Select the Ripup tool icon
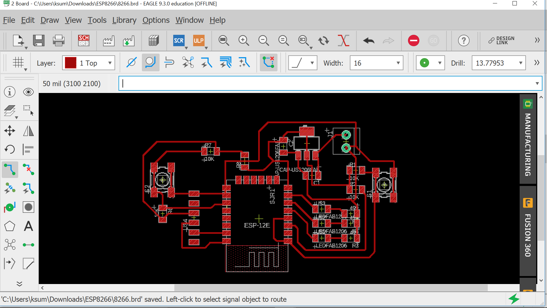The image size is (547, 308). (x=28, y=169)
